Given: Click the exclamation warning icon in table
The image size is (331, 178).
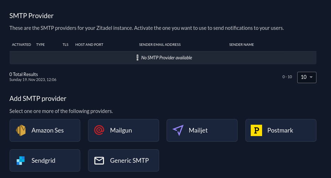Looking at the screenshot, I should coord(137,58).
